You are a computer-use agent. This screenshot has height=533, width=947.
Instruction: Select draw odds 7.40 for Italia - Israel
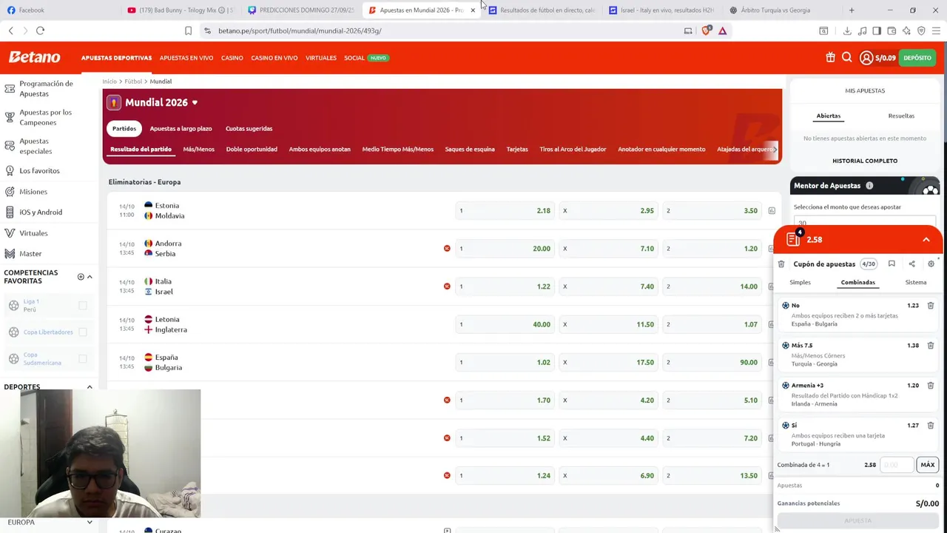click(x=609, y=286)
